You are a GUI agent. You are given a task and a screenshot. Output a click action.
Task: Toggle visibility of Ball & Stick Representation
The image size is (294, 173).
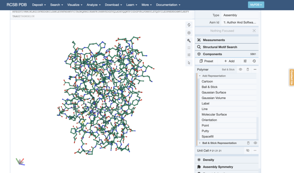[255, 143]
